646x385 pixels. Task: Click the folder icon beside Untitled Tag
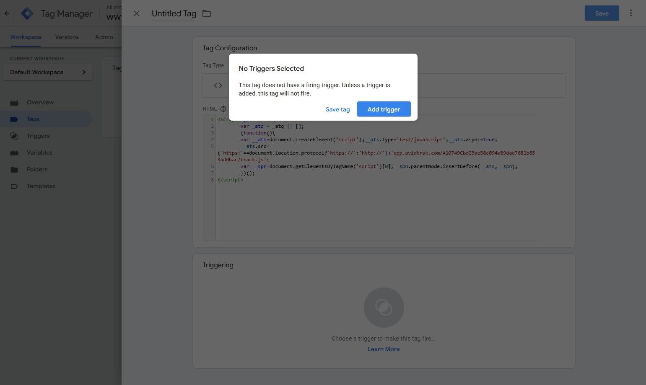coord(206,13)
